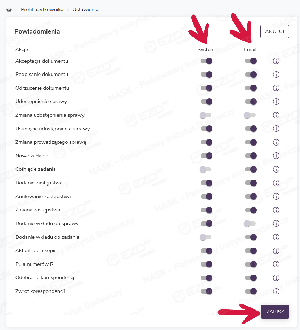Enable Email toggle for Zmiana udostępnienia sprawy
300x330 pixels.
pos(250,115)
